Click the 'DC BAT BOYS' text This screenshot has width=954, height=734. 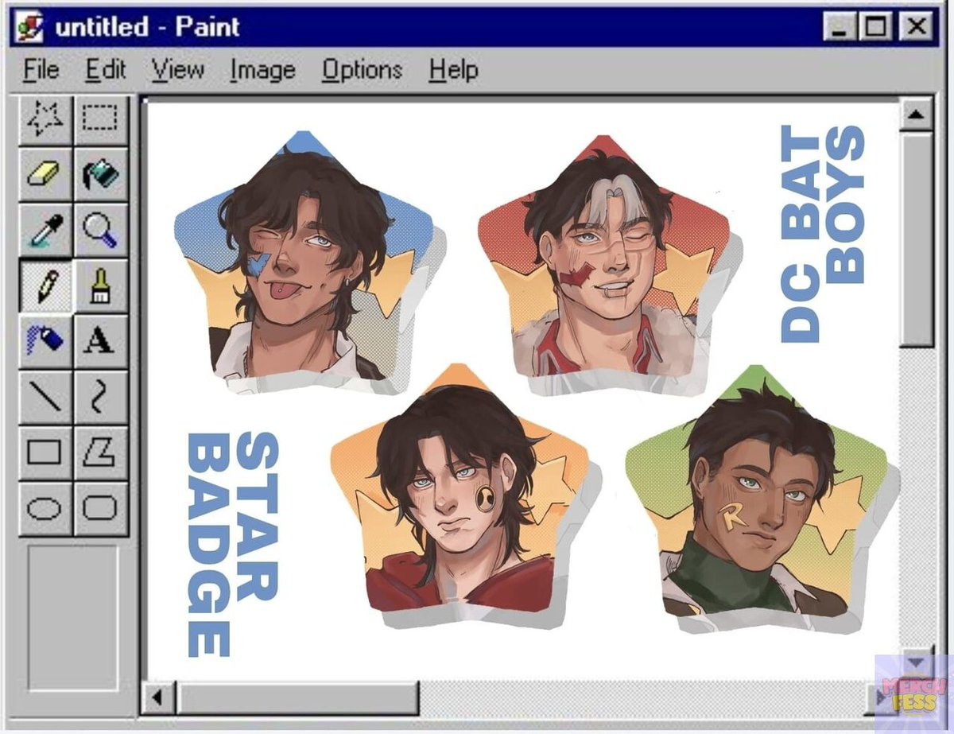[821, 234]
